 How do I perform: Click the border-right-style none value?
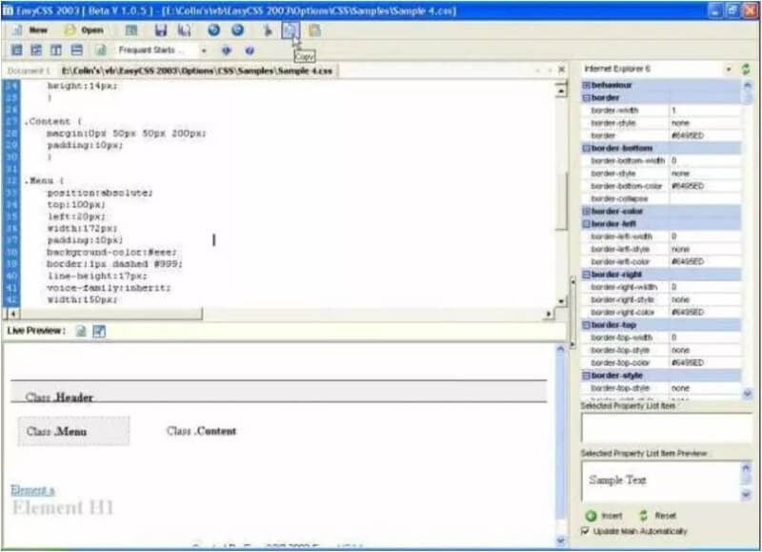(x=705, y=299)
